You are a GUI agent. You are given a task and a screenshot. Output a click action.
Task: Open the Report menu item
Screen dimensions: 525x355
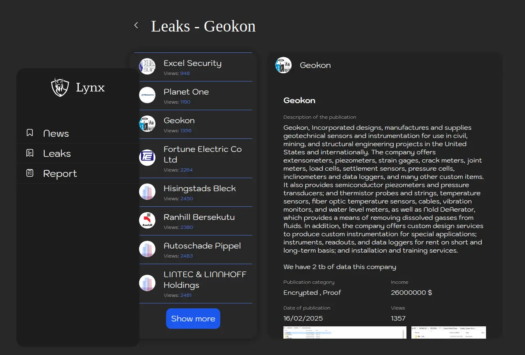pos(60,174)
